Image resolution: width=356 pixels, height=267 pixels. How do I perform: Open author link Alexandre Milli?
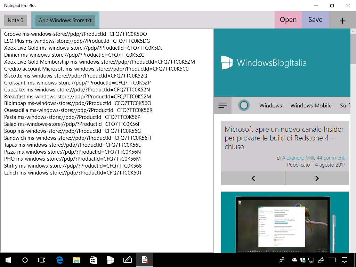(298, 158)
